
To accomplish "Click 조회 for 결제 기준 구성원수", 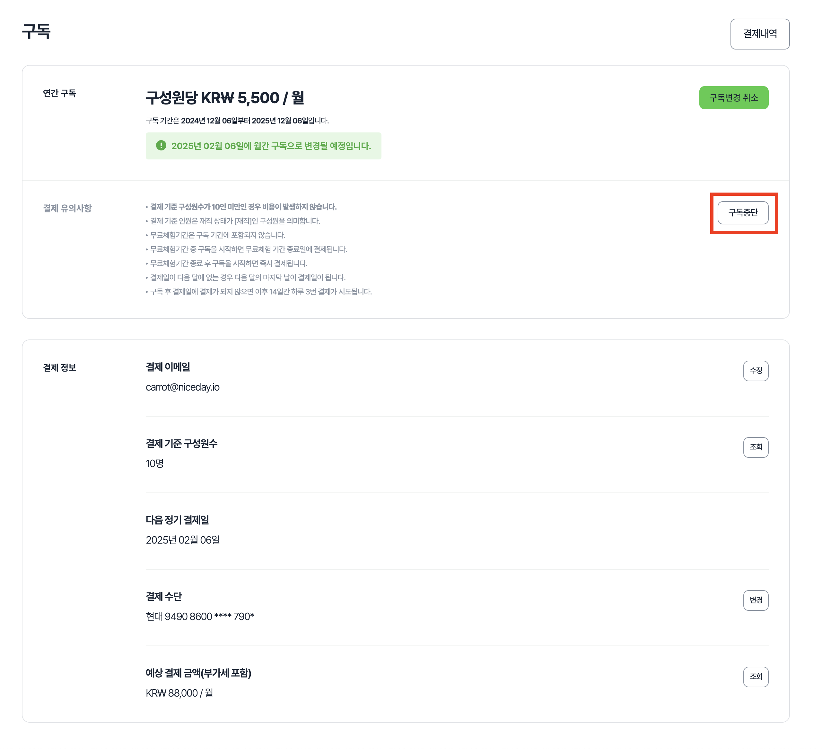I will click(756, 447).
